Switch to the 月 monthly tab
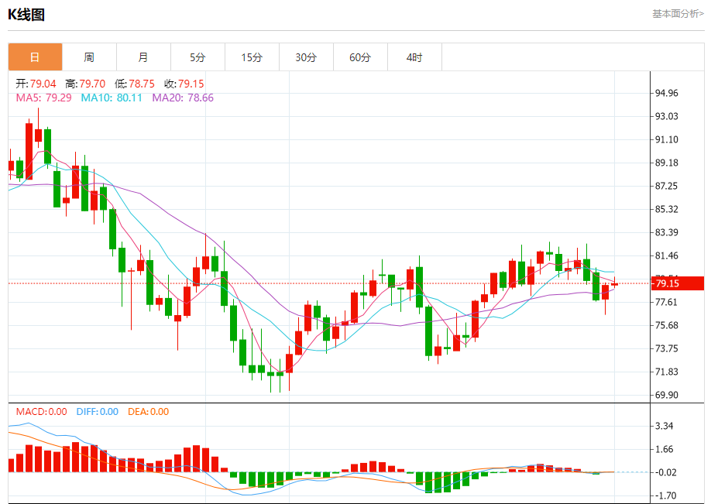 coord(143,57)
